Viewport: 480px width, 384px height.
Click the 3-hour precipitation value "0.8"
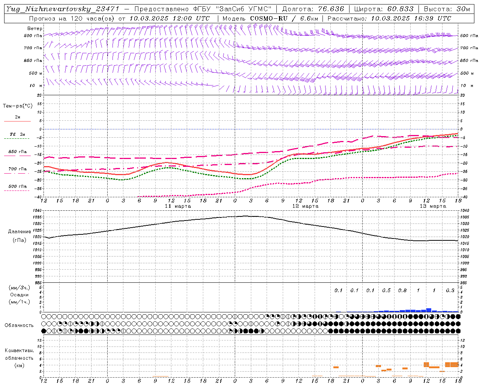[402, 291]
